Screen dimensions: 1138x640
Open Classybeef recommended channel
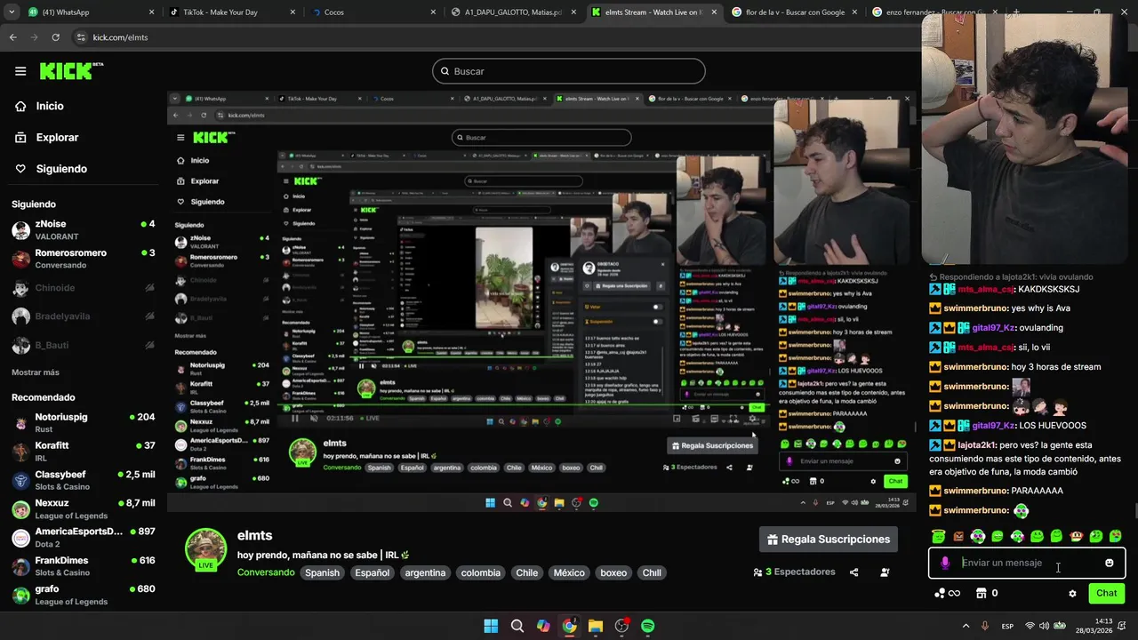(x=83, y=481)
